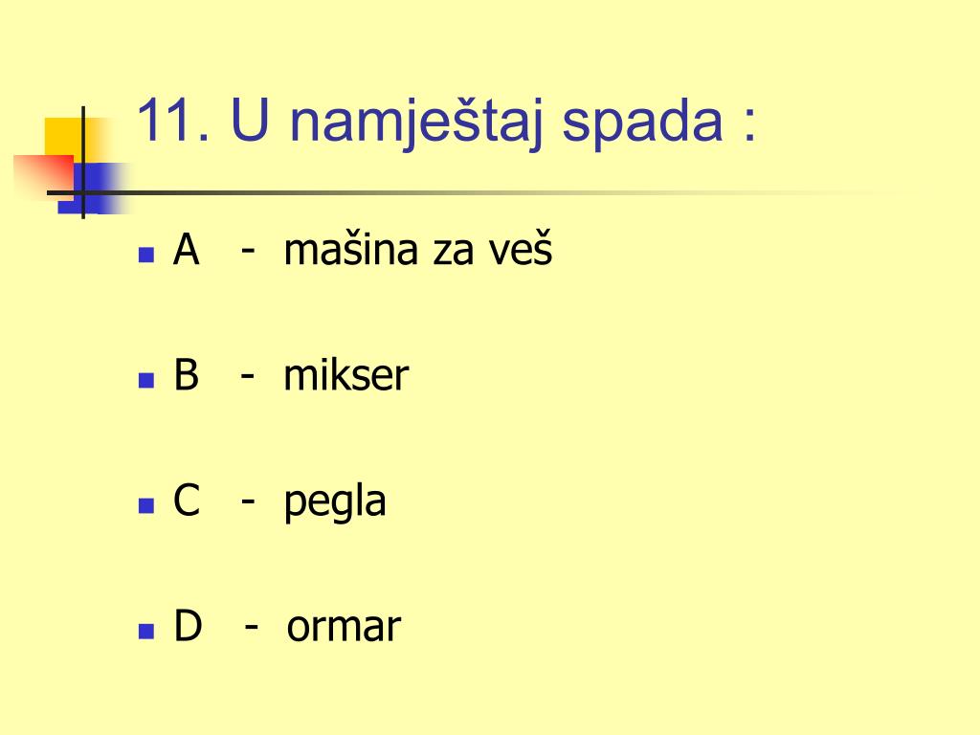Image resolution: width=980 pixels, height=735 pixels.
Task: Click the blue bullet beside option C
Action: coord(146,505)
